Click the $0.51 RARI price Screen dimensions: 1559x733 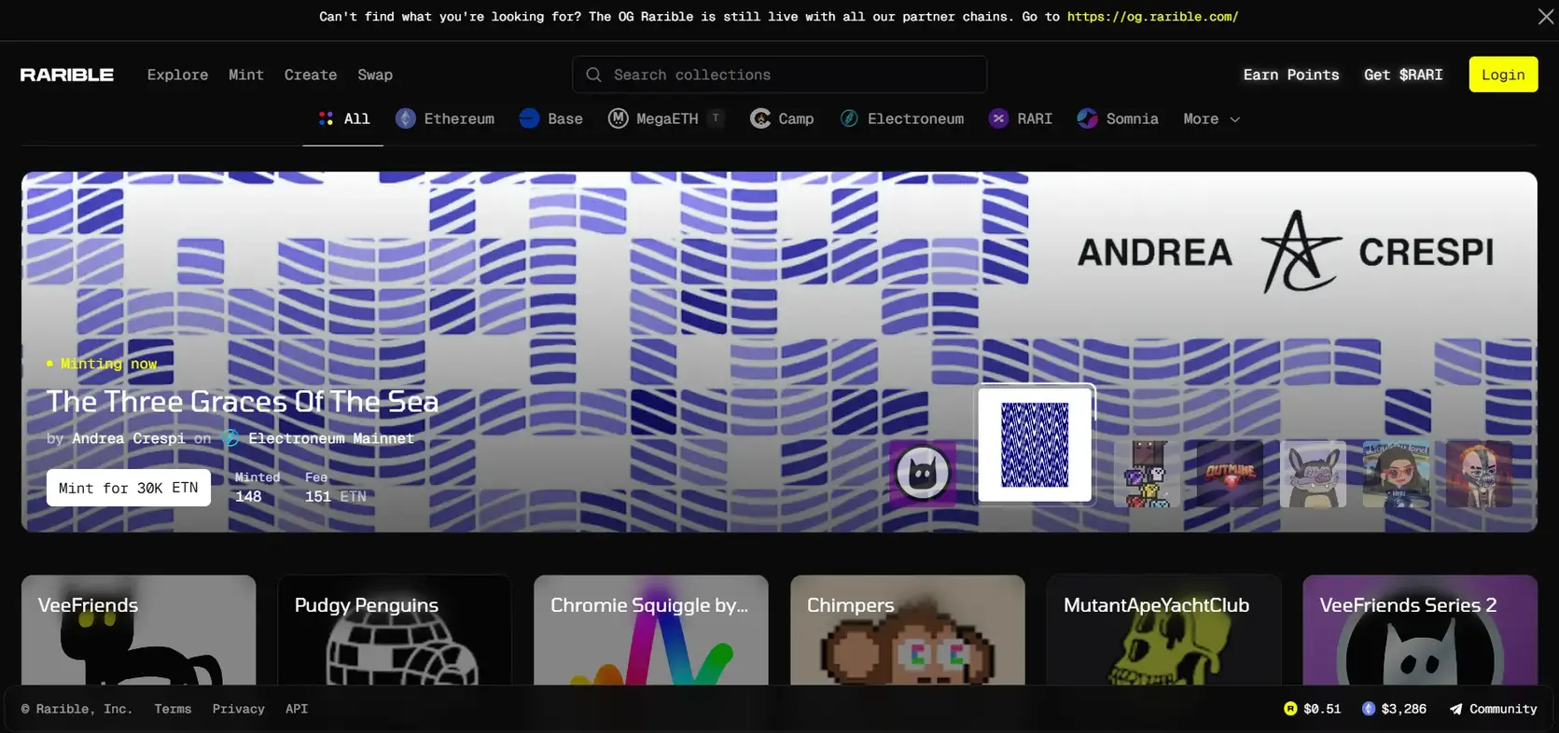(x=1322, y=709)
